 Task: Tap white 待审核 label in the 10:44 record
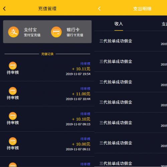13,98
